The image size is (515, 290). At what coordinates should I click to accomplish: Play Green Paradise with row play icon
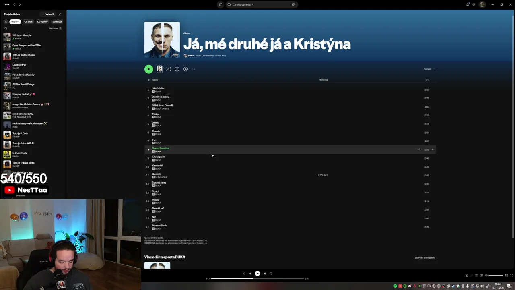pos(148,150)
